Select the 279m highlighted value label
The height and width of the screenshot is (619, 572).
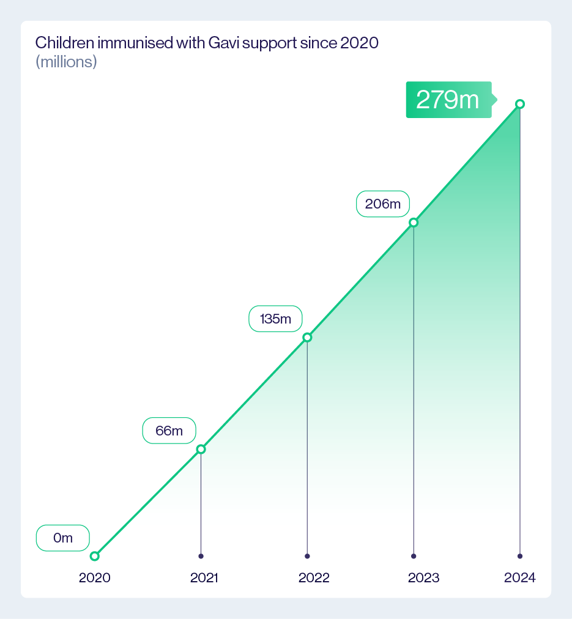point(448,100)
